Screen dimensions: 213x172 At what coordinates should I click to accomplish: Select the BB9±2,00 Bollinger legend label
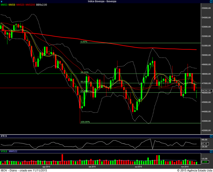pos(42,5)
